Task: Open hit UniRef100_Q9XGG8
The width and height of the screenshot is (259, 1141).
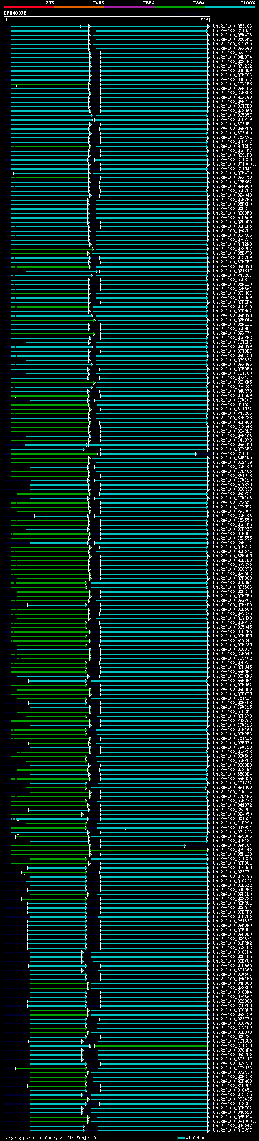Action: (232, 48)
